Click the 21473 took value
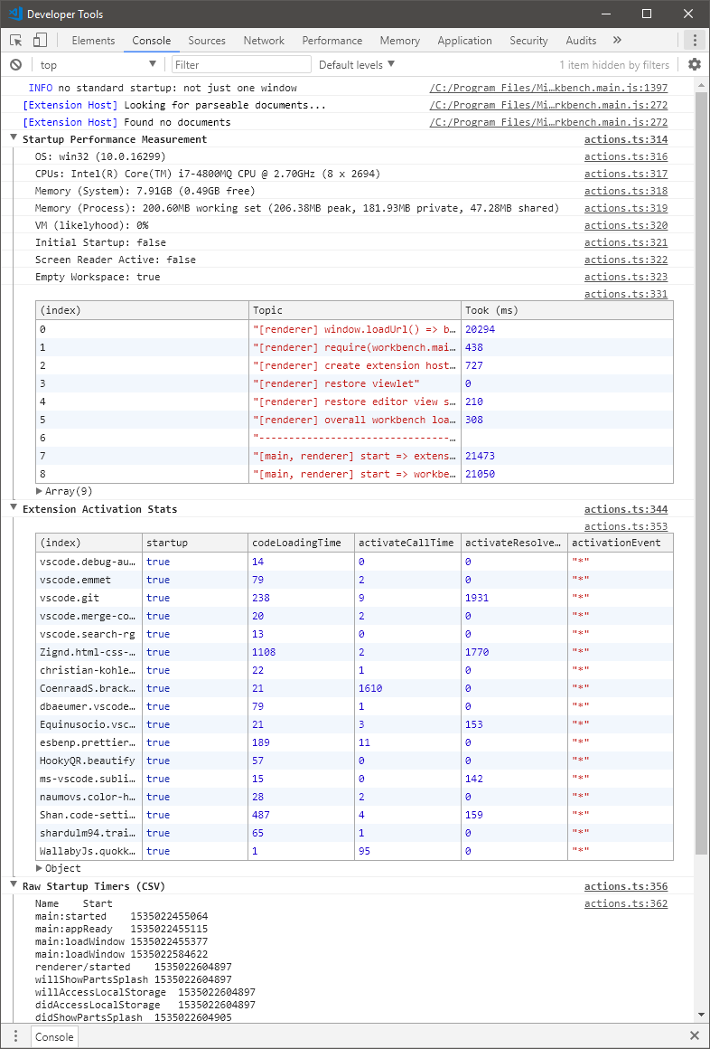710x1049 pixels. [480, 456]
